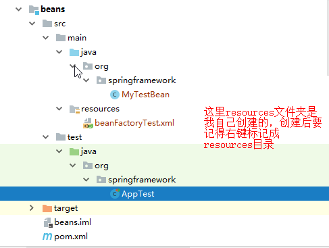Select the springframework label under main

(x=142, y=80)
